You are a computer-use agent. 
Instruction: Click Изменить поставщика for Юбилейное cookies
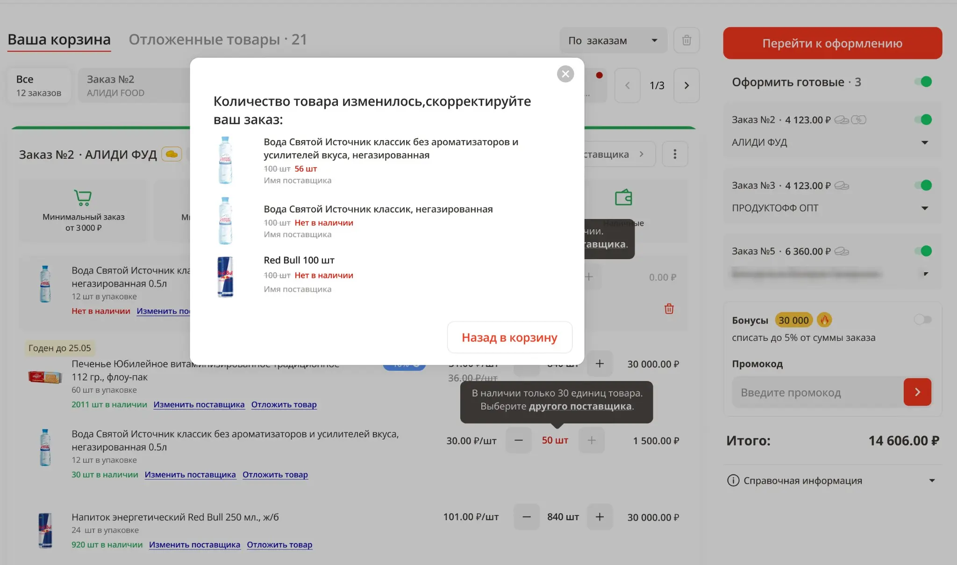tap(199, 404)
